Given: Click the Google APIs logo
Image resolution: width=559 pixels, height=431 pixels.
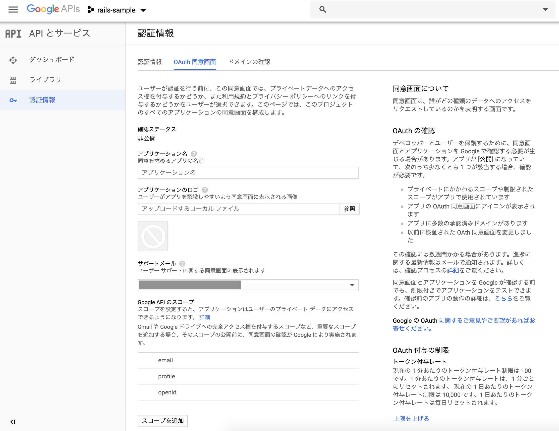Looking at the screenshot, I should pos(53,9).
